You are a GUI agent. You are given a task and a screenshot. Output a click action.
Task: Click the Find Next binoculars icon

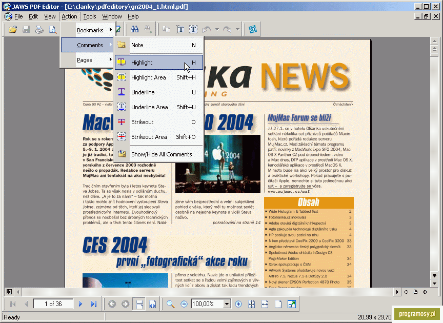coord(148,29)
